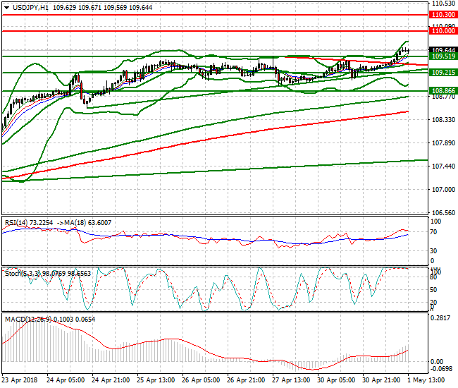
Task: Click the RSI scale value 30
Action: pyautogui.click(x=434, y=251)
